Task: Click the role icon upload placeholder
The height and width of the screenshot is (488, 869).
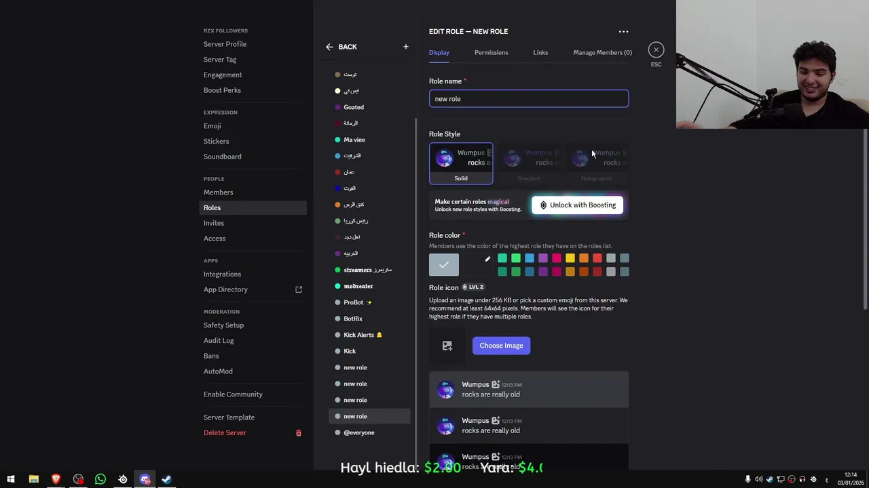Action: [447, 346]
